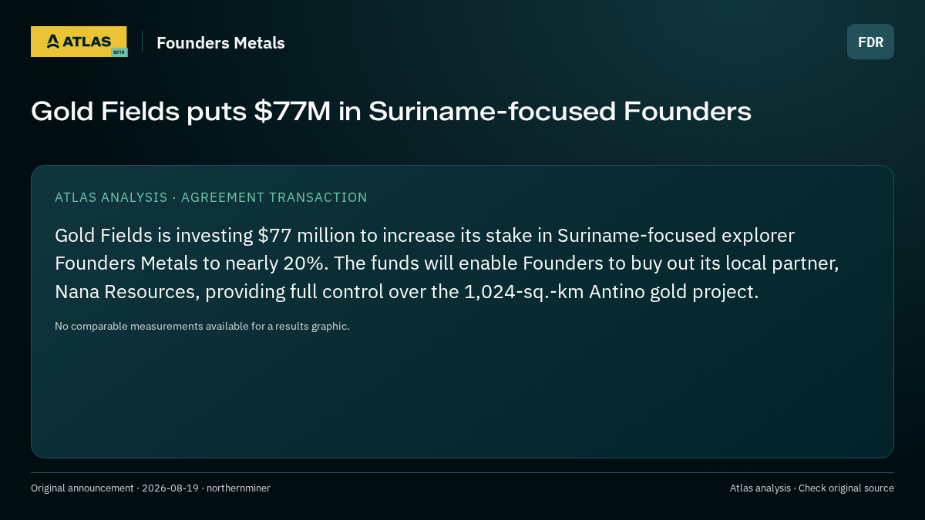Viewport: 925px width, 520px height.
Task: Select the Founders Metals company name
Action: pyautogui.click(x=220, y=43)
